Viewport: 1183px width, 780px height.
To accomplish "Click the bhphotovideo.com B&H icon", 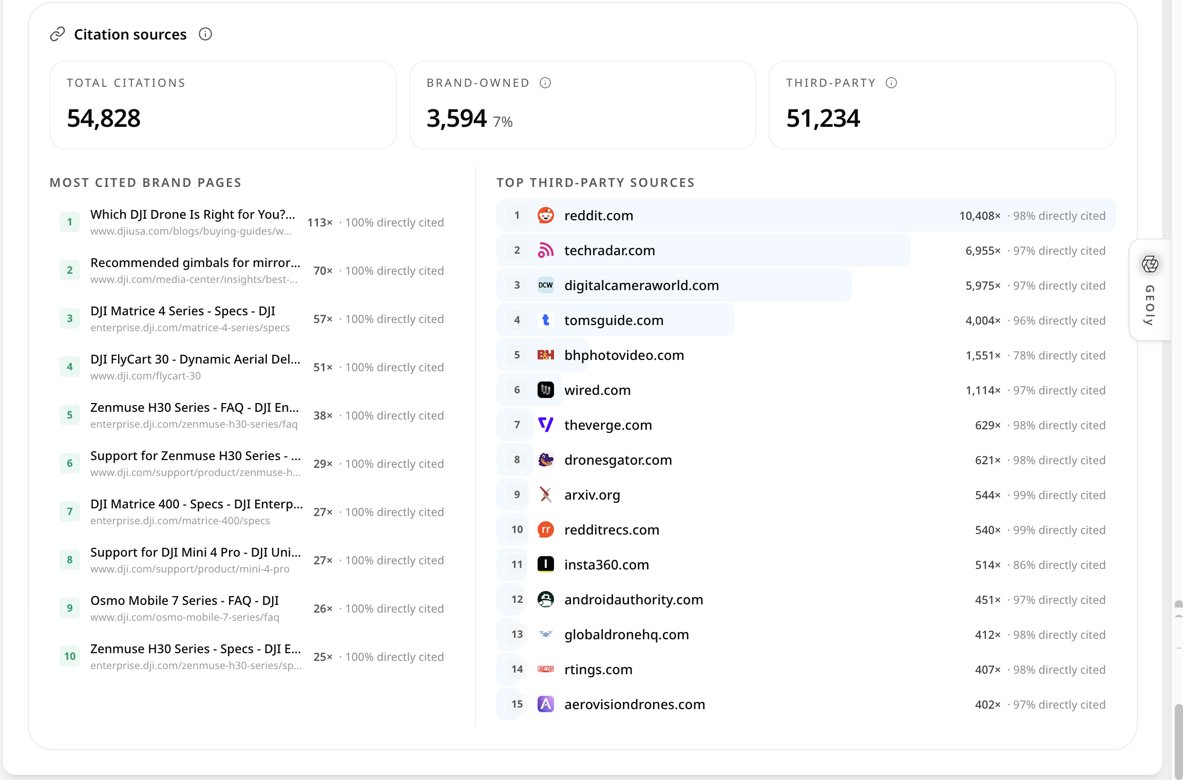I will 545,355.
